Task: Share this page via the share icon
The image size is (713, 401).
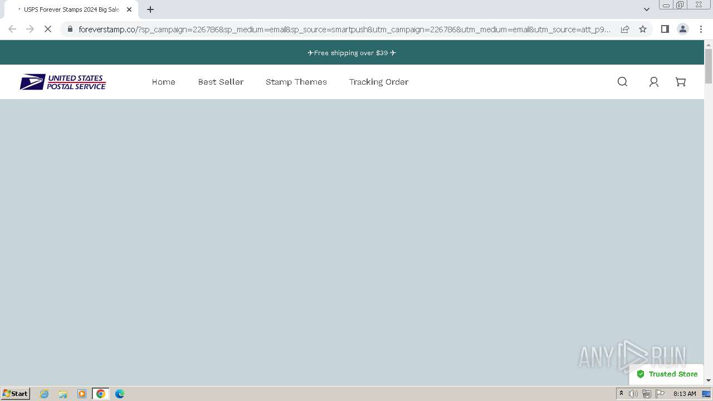Action: click(x=625, y=29)
